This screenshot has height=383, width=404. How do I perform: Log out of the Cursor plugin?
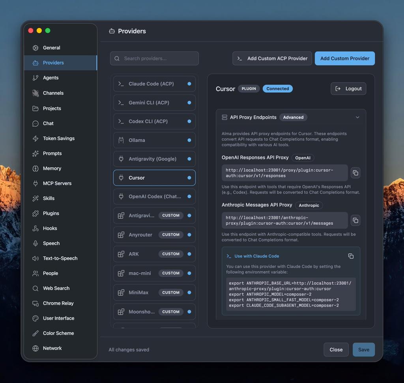[348, 89]
